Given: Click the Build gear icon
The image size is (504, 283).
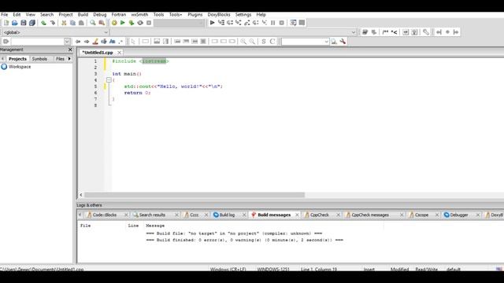Looking at the screenshot, I should coord(114,23).
